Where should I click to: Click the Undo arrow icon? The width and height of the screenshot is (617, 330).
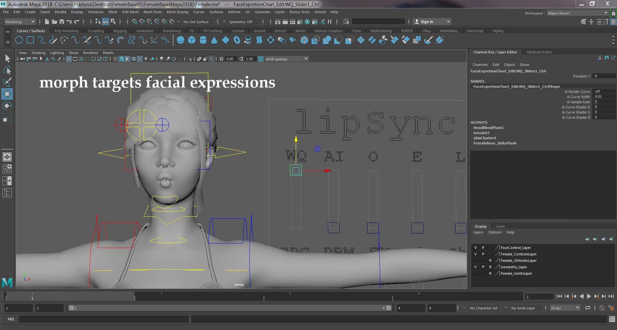click(69, 22)
